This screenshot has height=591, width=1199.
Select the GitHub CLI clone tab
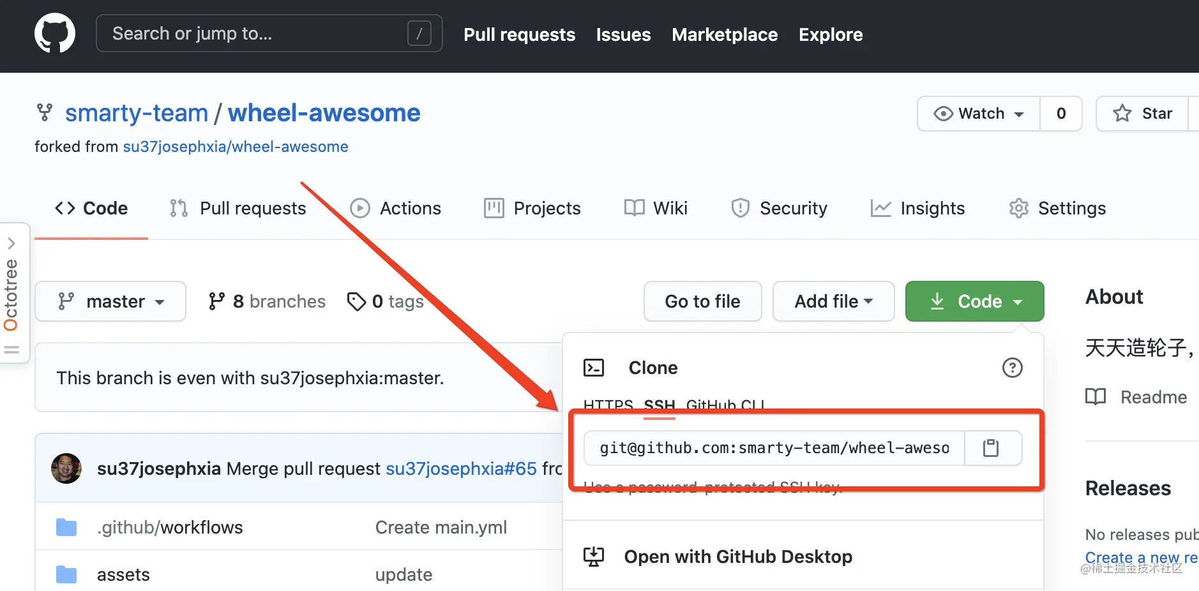[725, 405]
